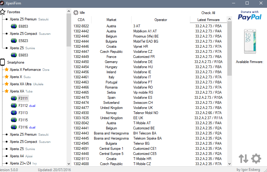267x172 pixels.
Task: Select Xperia Z5 Premium under Smartphone
Action: 29,134
